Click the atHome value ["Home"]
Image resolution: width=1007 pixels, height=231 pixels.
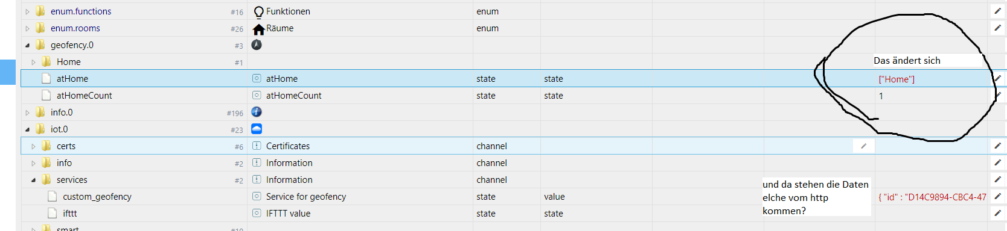point(897,79)
